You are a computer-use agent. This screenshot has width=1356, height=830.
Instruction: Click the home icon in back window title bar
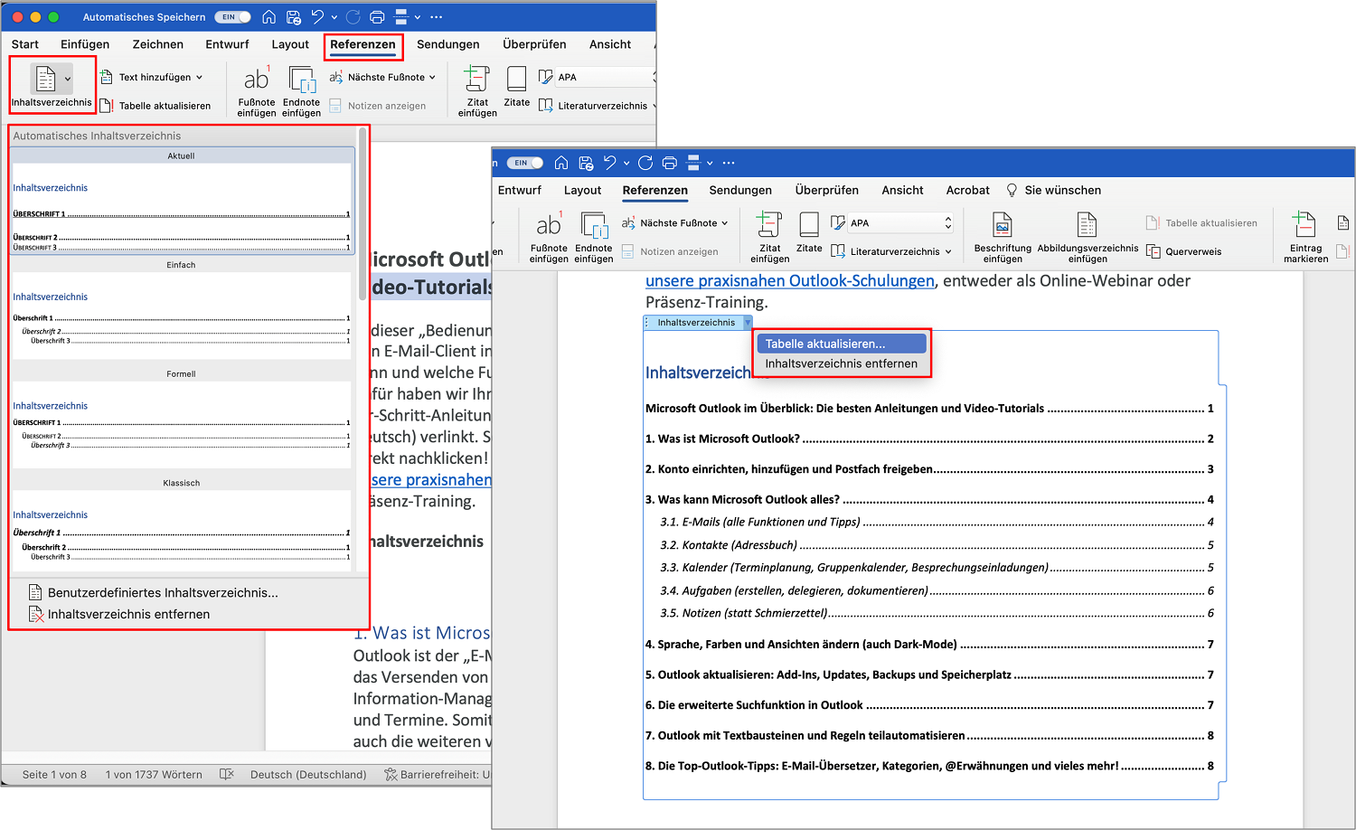pos(269,17)
